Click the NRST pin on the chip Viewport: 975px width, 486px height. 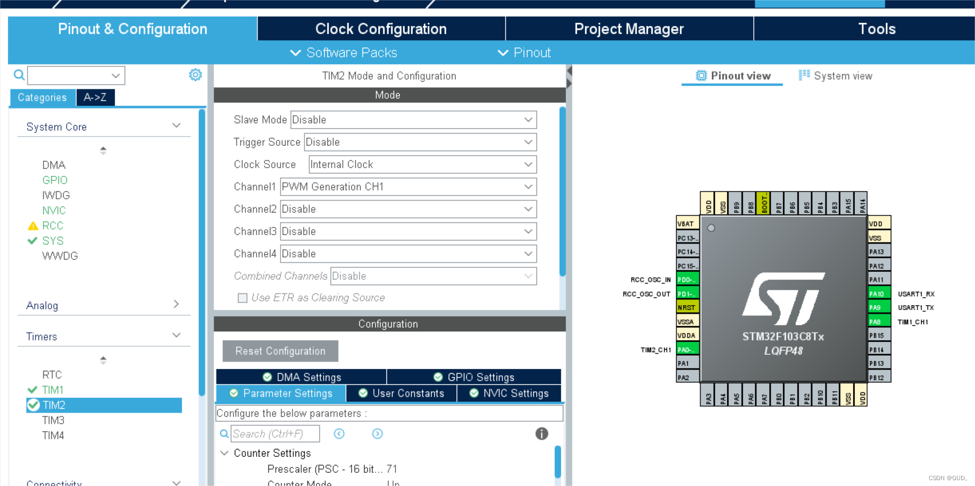click(x=688, y=307)
